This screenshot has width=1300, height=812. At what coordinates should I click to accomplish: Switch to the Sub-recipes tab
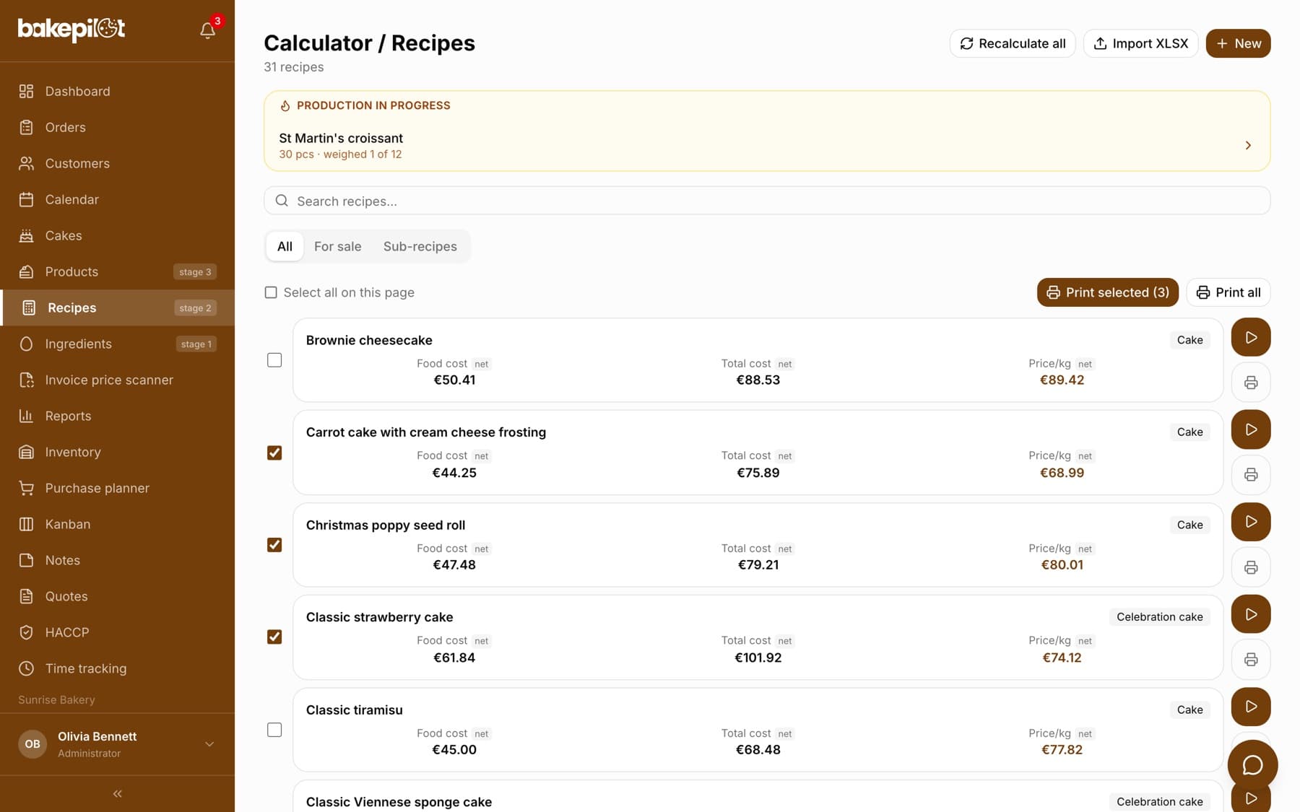(x=420, y=246)
